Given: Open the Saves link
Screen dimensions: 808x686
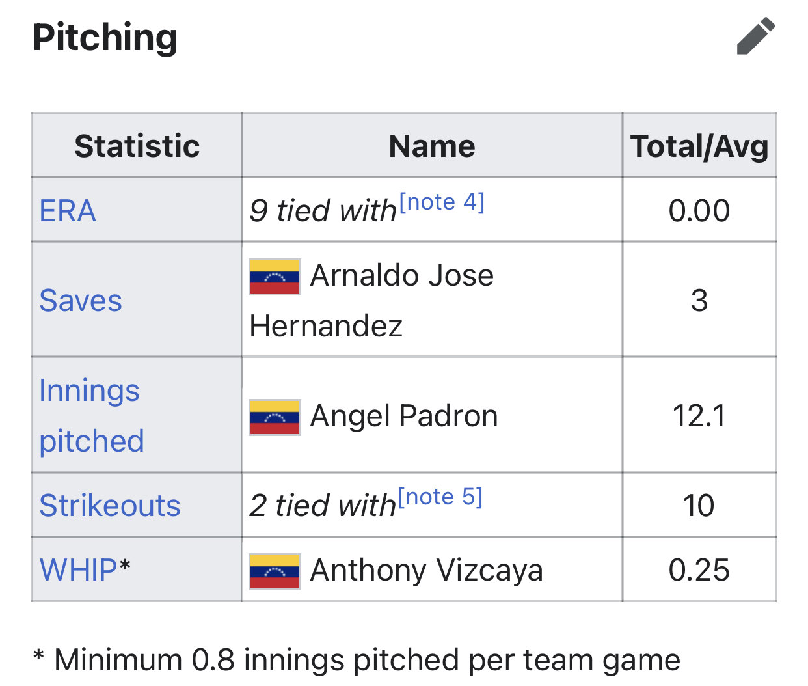Looking at the screenshot, I should (81, 301).
